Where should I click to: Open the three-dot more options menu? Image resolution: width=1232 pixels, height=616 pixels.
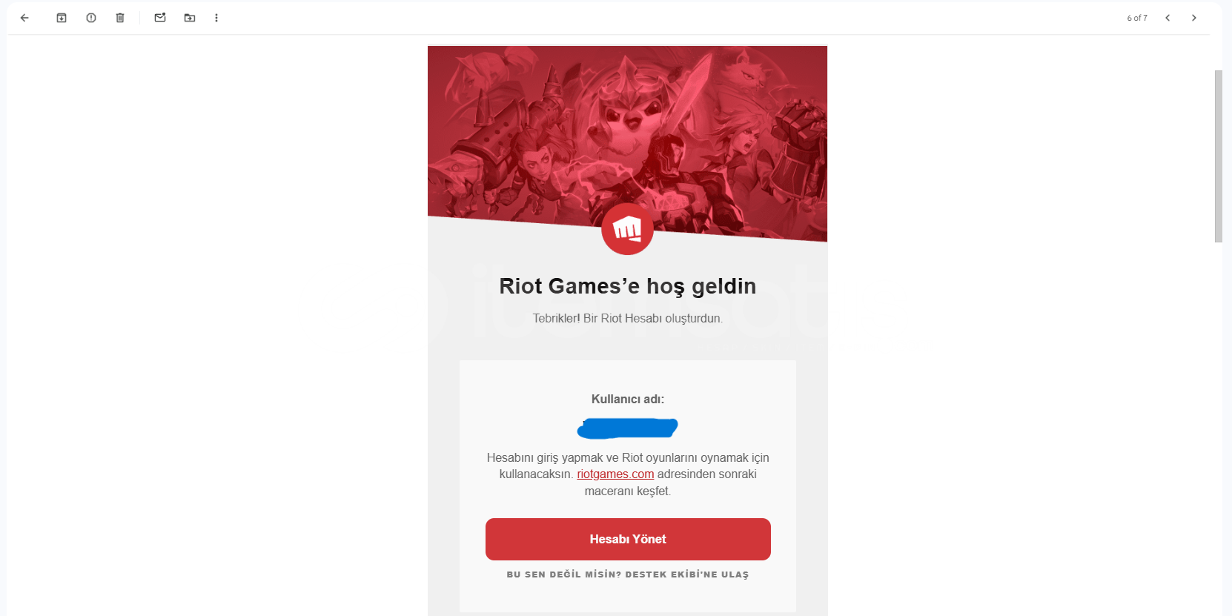216,18
